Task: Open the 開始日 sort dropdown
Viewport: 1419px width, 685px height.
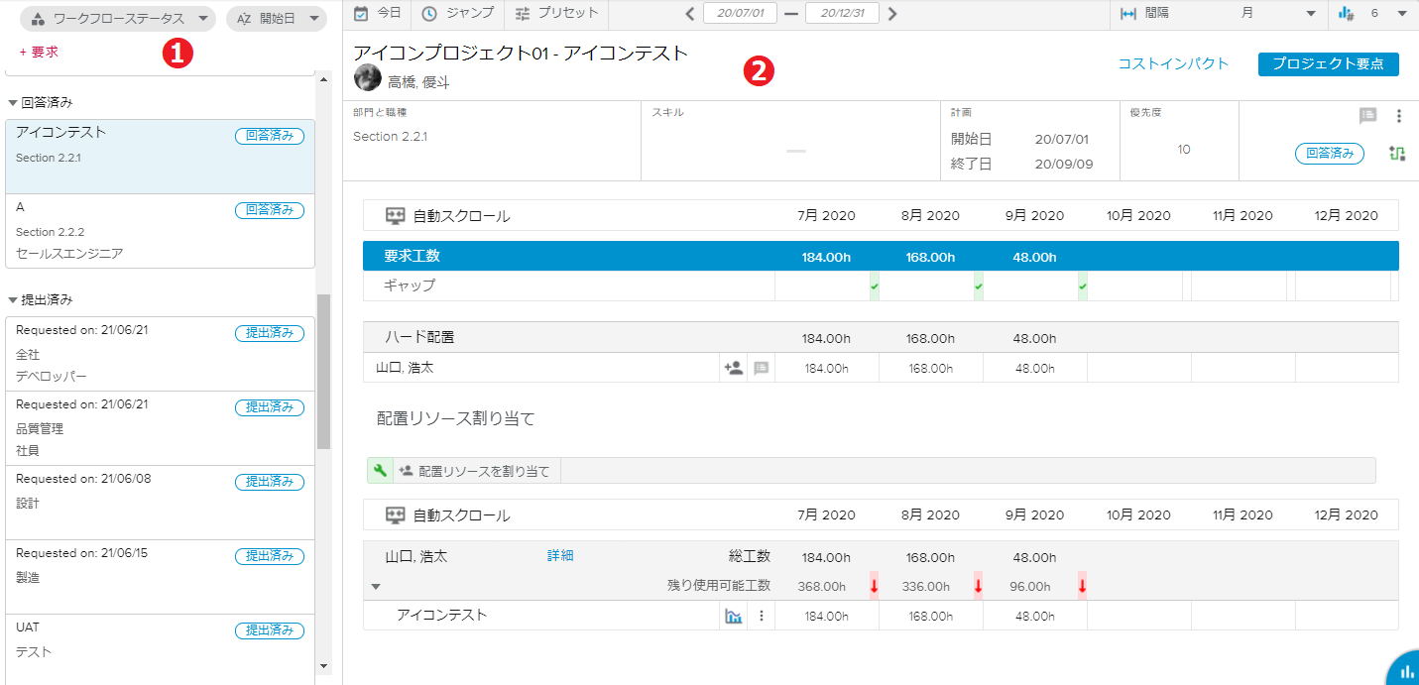Action: [x=277, y=19]
